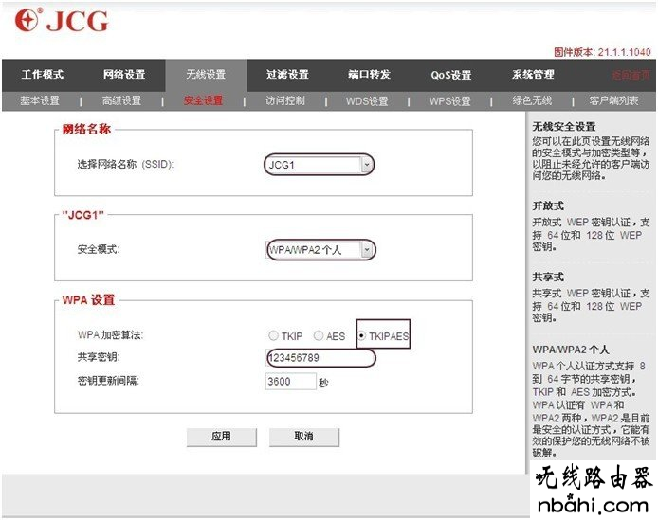
Task: Click the 共享密钥 field containing 123456789
Action: point(320,358)
